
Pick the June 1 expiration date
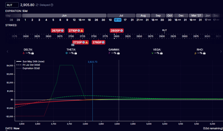point(25,20)
